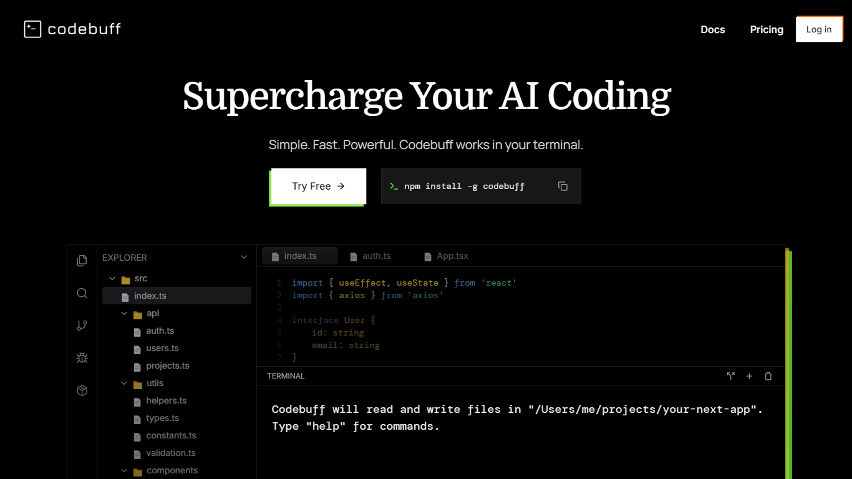Click the 'email: string' code line
This screenshot has height=479, width=852.
(x=346, y=345)
